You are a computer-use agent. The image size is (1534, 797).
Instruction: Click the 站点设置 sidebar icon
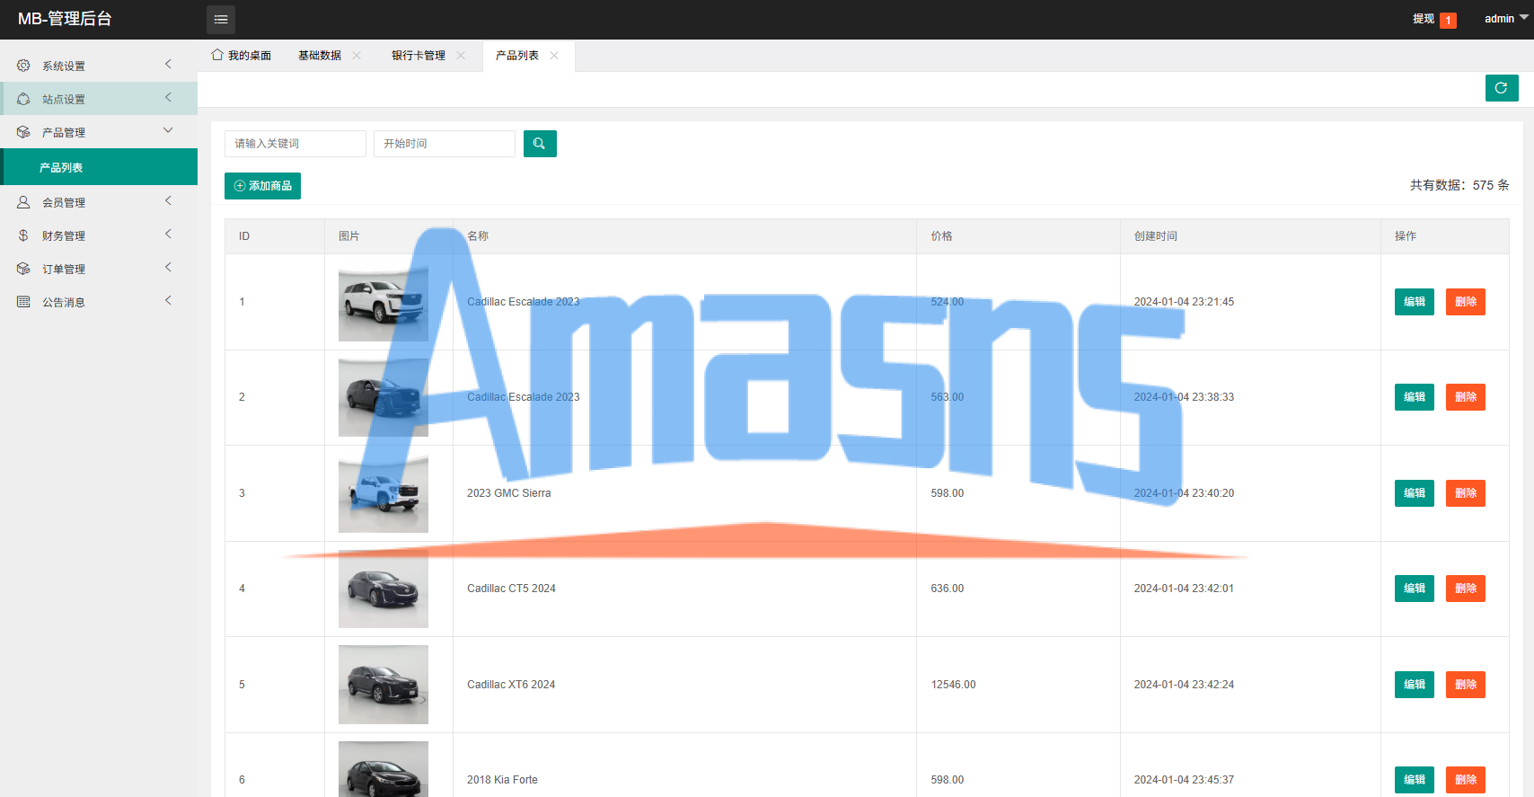tap(23, 99)
